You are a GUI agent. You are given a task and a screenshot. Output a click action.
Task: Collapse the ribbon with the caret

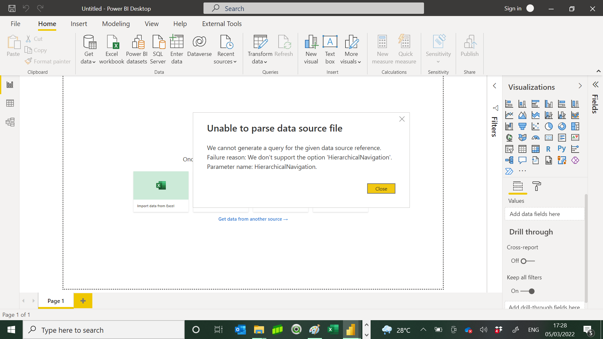coord(599,71)
